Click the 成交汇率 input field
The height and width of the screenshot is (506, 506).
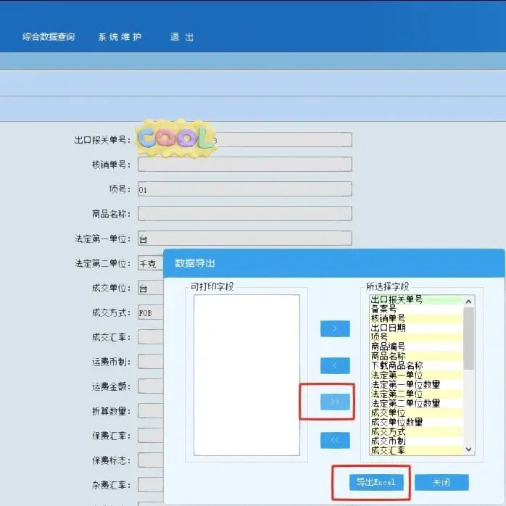point(151,337)
